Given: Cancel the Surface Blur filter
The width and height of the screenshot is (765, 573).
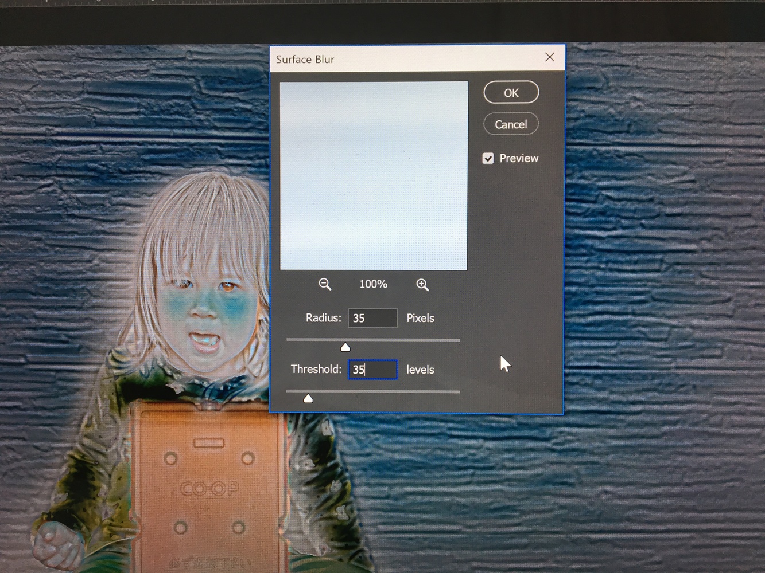Looking at the screenshot, I should coord(511,124).
